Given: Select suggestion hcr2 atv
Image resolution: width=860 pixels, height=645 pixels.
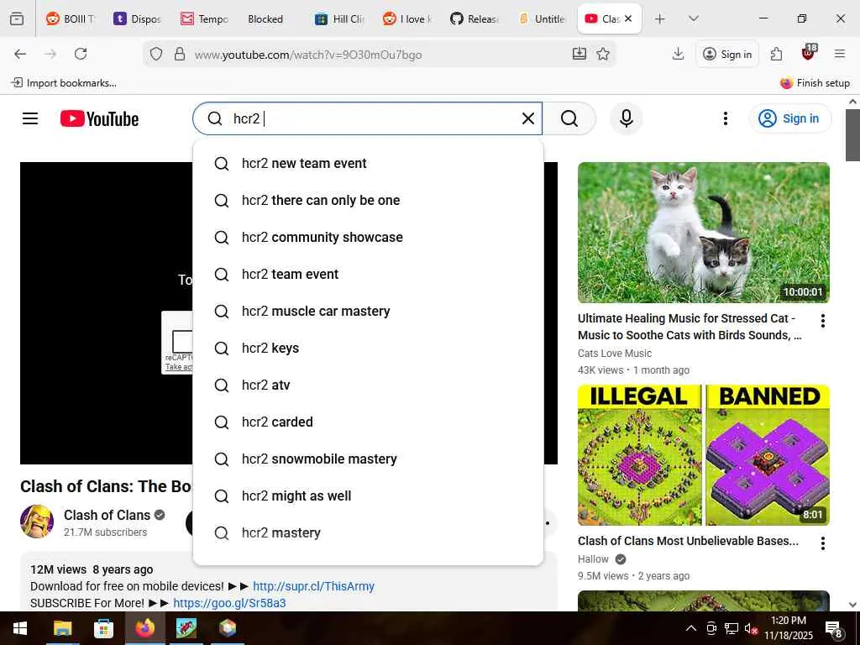Looking at the screenshot, I should click(x=368, y=385).
